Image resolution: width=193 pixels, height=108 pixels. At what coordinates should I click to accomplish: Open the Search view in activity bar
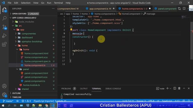4,18
